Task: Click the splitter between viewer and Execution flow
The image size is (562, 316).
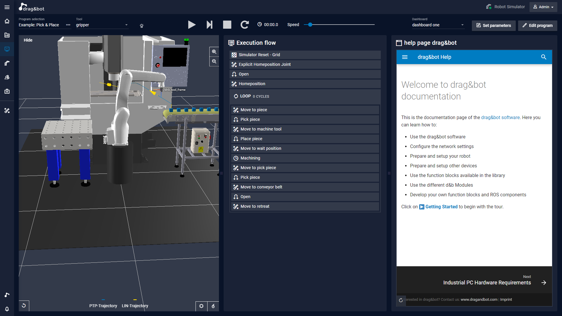Action: [x=221, y=173]
